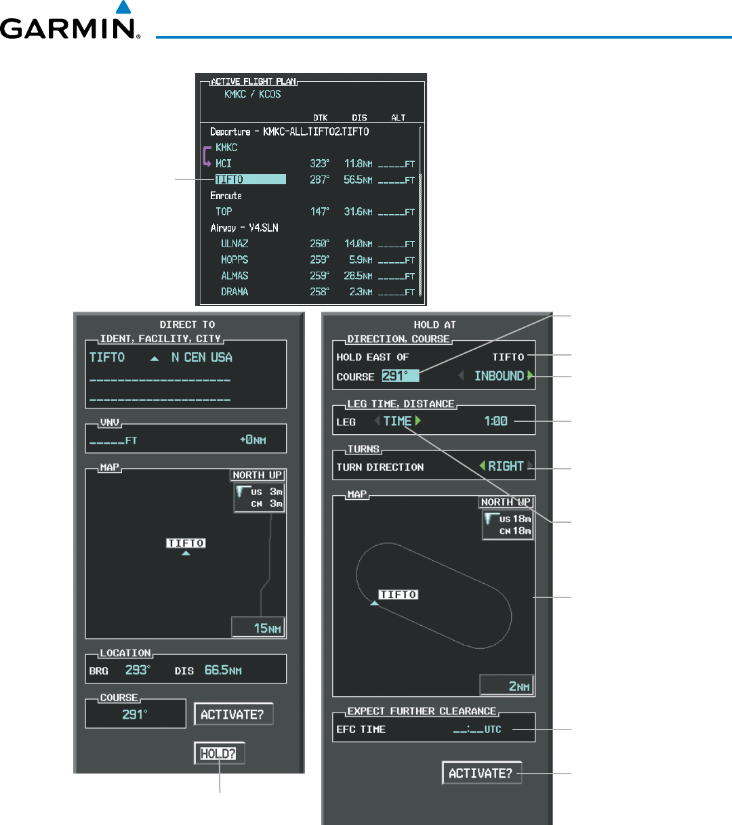Click right arrow beside LEG TIME selector
The image size is (732, 825).
[x=418, y=421]
